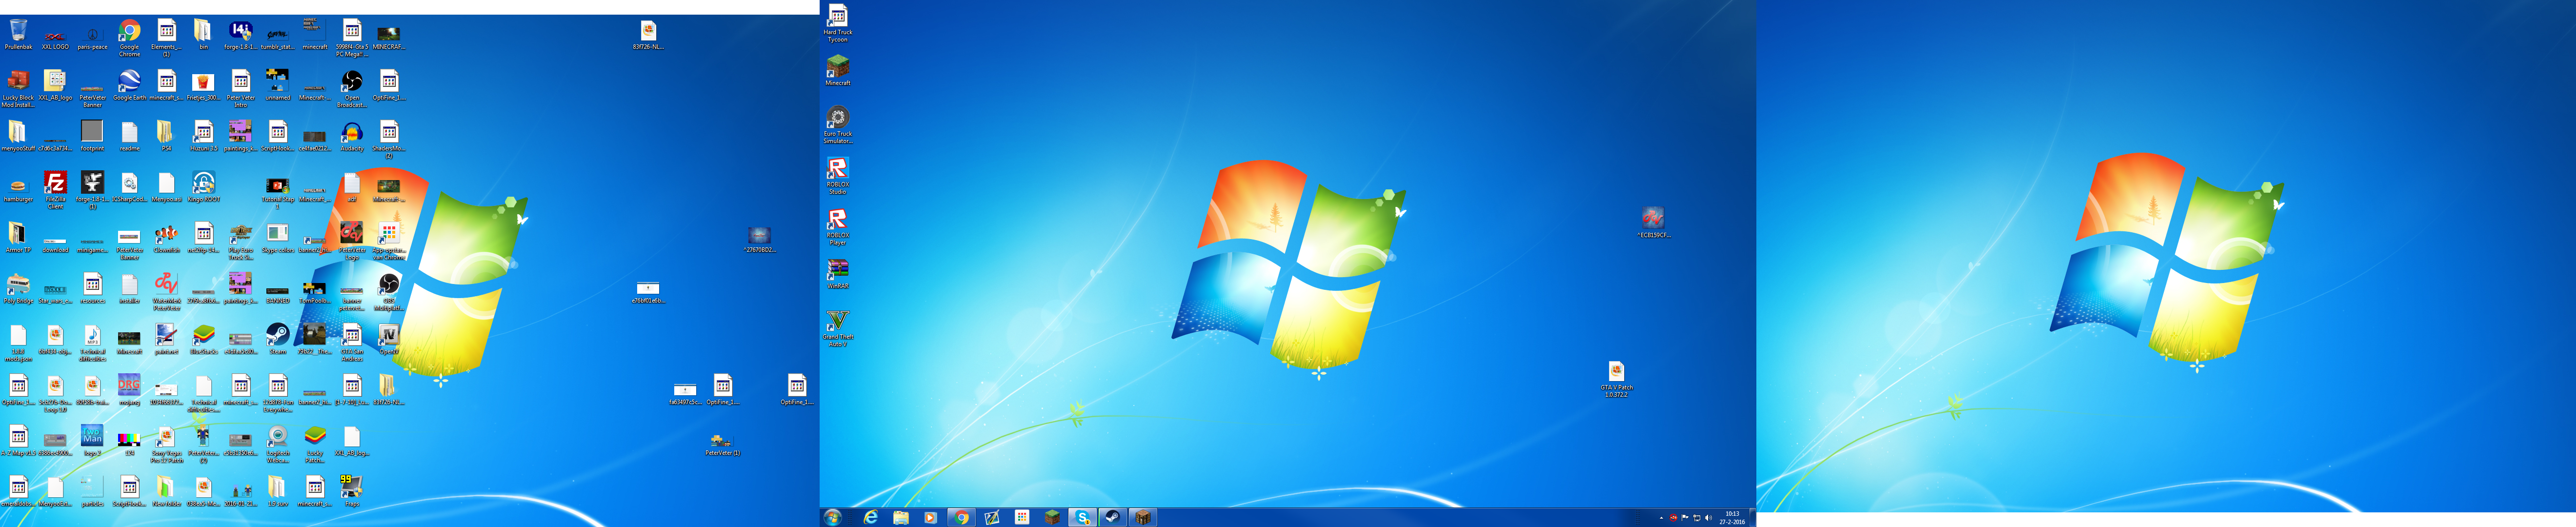Open the paint.net shortcut
The height and width of the screenshot is (527, 2576).
coord(166,340)
